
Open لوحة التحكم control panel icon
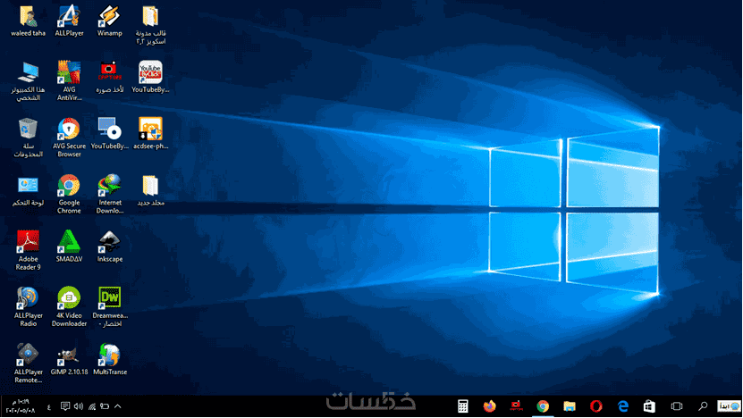click(28, 190)
